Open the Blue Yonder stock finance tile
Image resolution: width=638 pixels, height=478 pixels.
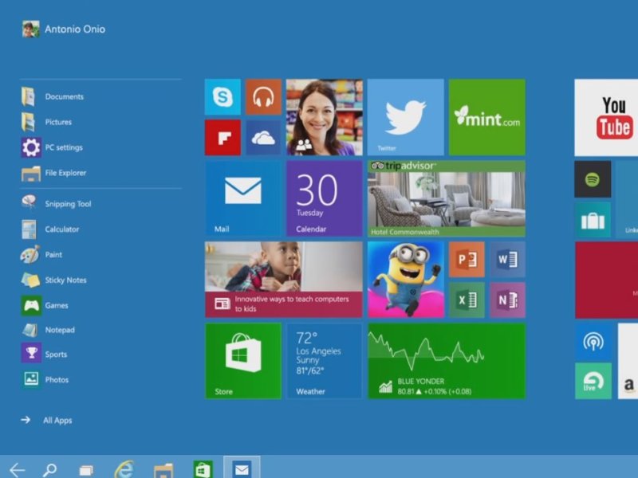coord(447,361)
